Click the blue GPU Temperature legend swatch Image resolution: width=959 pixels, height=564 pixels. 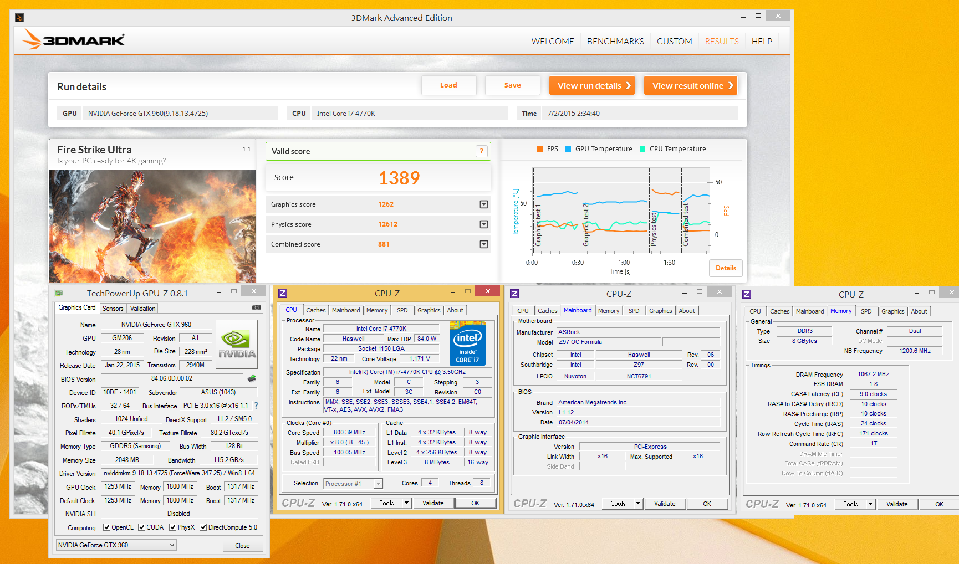pos(568,149)
